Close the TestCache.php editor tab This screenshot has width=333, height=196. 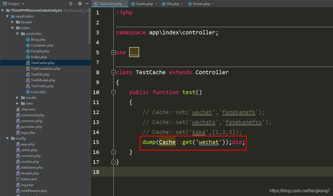(x=125, y=4)
